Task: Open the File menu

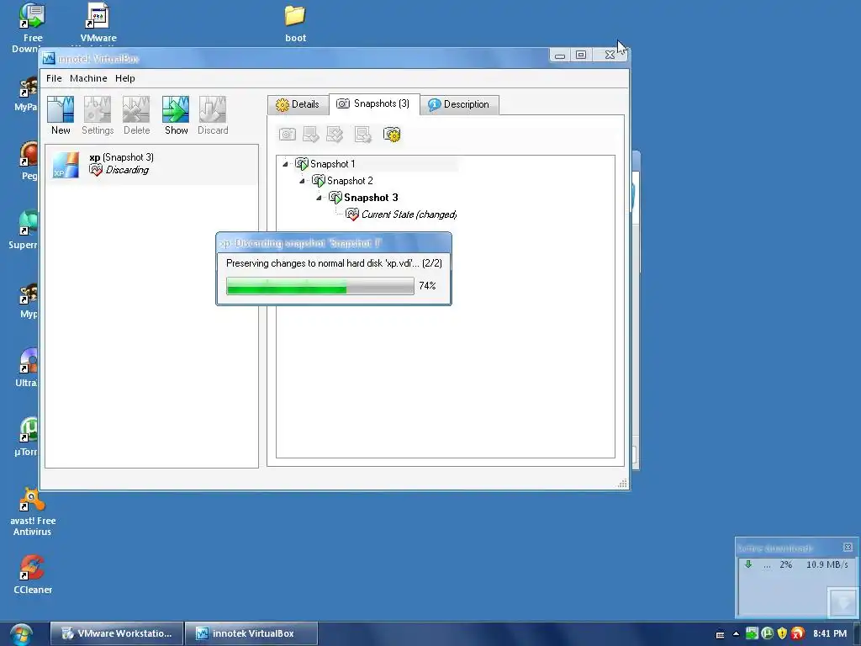Action: [x=54, y=78]
